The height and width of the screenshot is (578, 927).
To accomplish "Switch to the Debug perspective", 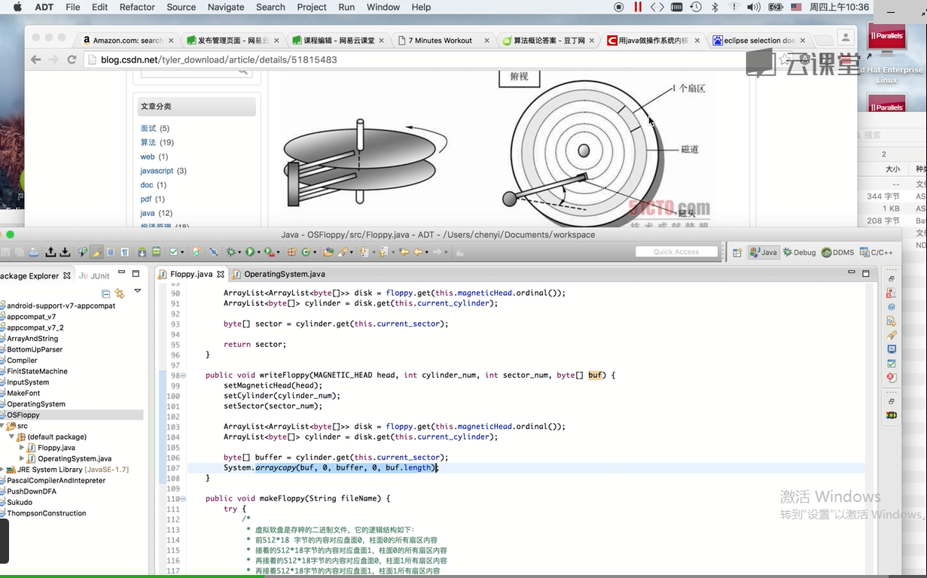I will (x=799, y=252).
